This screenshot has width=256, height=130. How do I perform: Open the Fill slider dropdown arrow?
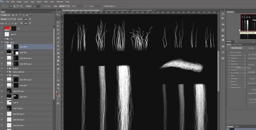tap(30, 23)
